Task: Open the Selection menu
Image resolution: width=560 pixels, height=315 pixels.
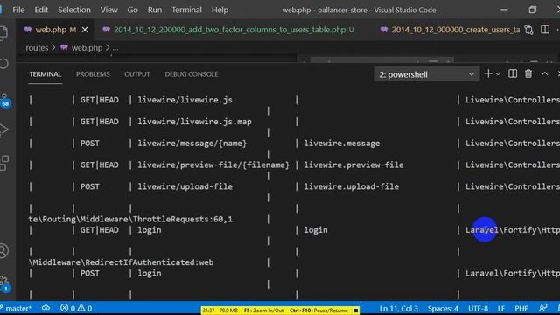Action: point(74,10)
